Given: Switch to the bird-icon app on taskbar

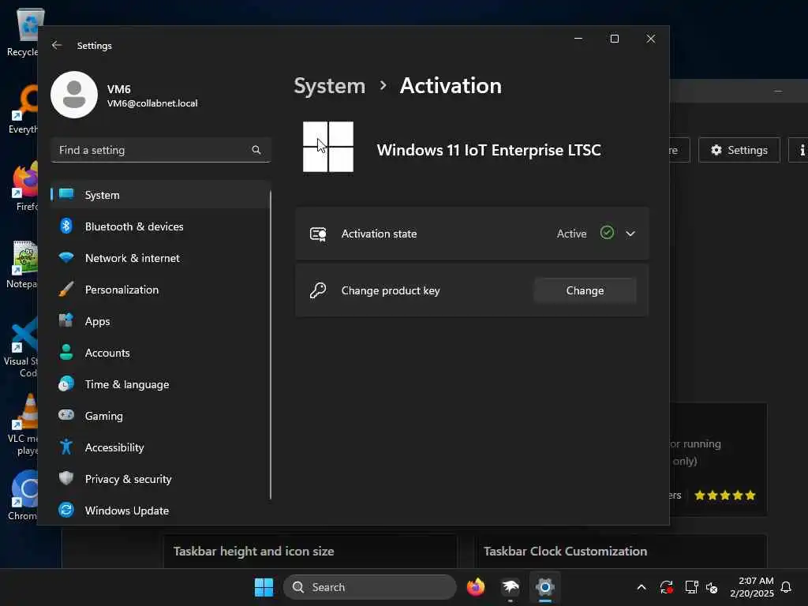Looking at the screenshot, I should pyautogui.click(x=511, y=587).
